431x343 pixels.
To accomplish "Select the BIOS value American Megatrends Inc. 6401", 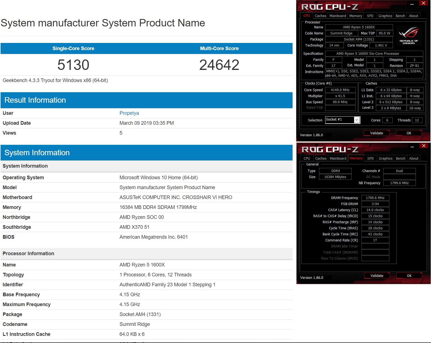I will coord(154,237).
